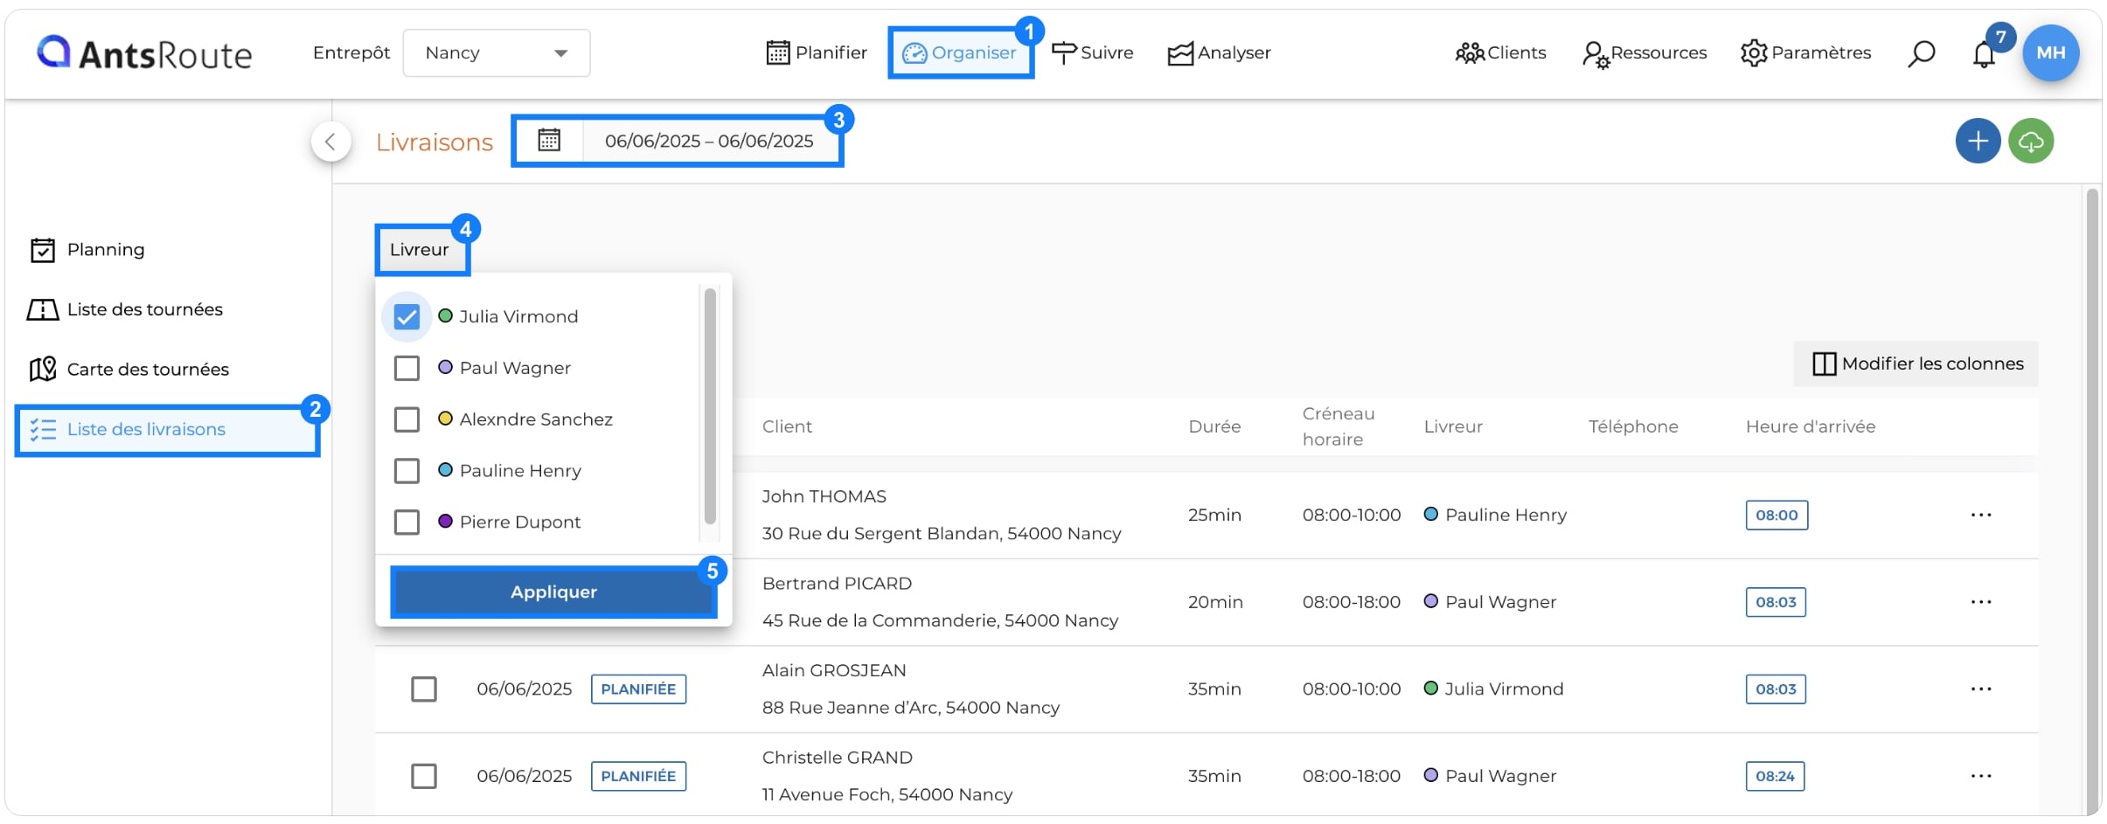
Task: Select Liste des livraisons in the sidebar
Action: point(167,429)
